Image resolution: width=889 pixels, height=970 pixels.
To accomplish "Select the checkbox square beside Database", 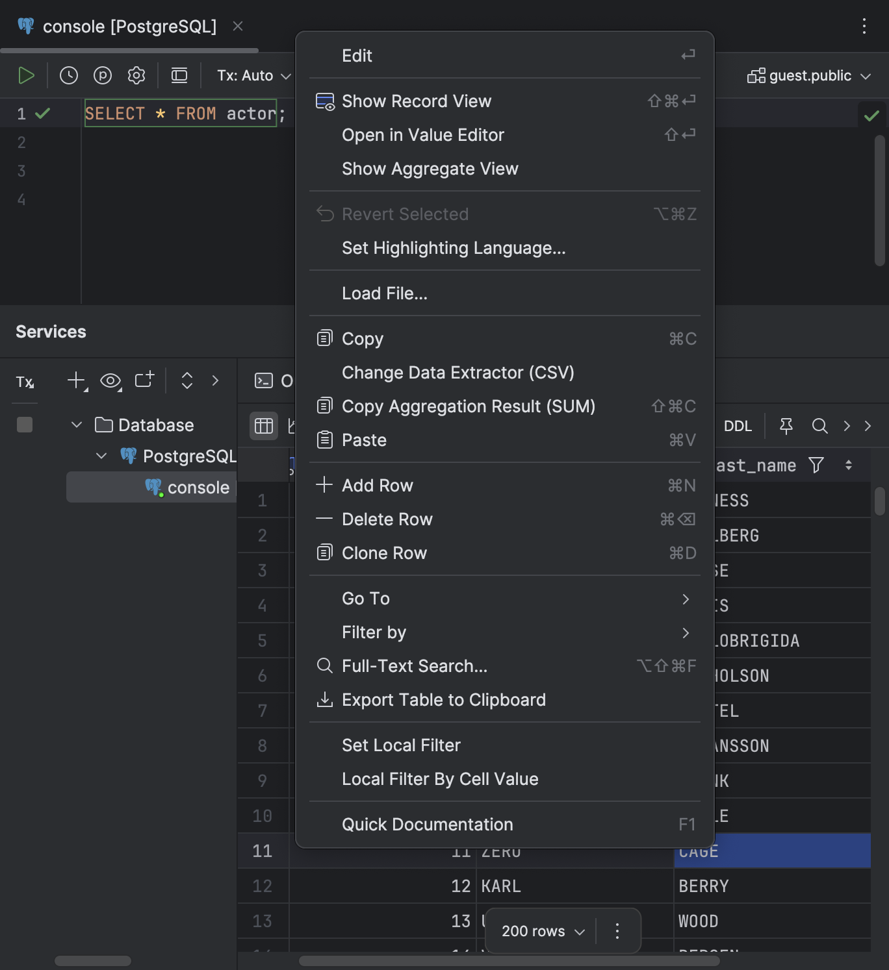I will tap(24, 425).
